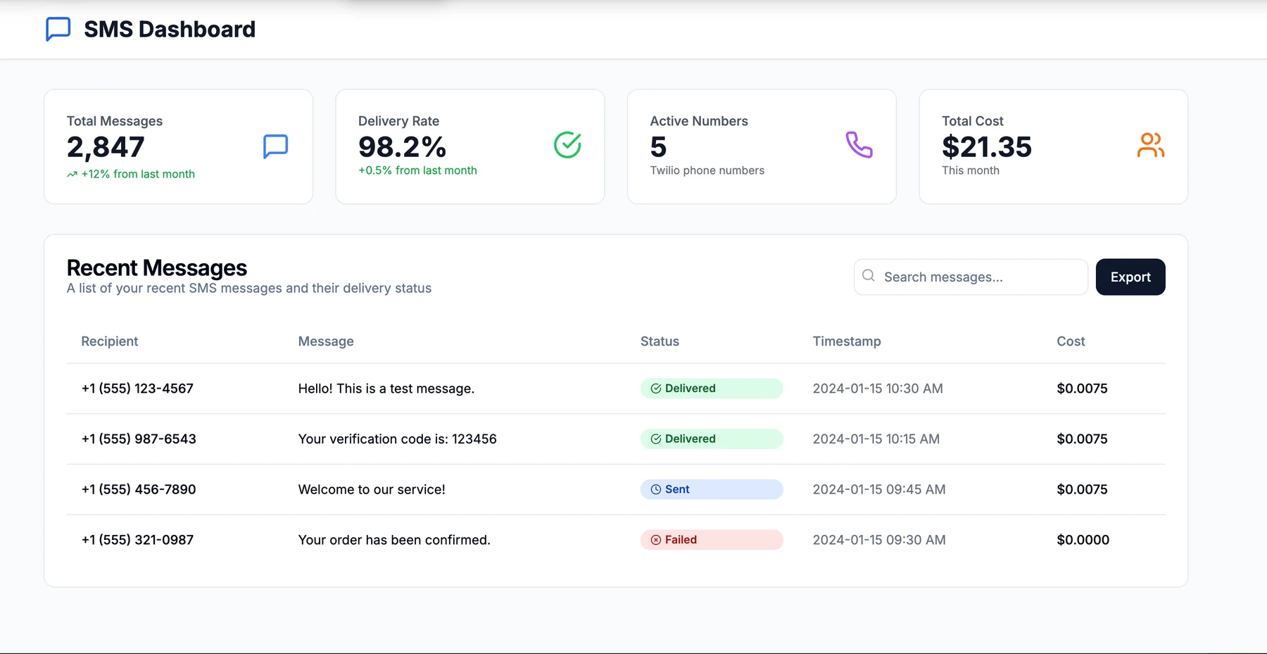1267x654 pixels.
Task: Click the trending-up arrow beside +12%
Action: [72, 175]
